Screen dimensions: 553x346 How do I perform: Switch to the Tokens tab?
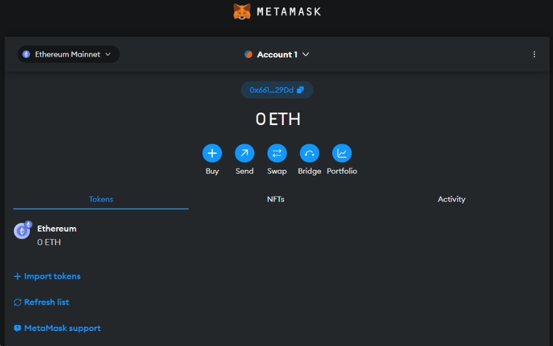[x=101, y=199]
